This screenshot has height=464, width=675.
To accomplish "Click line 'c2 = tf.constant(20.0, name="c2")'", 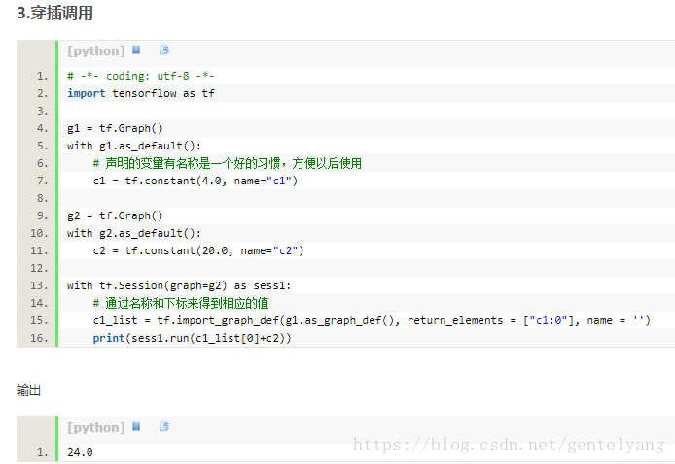I will [198, 250].
